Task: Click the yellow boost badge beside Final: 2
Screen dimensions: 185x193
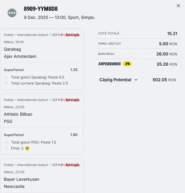Action: coord(27,148)
